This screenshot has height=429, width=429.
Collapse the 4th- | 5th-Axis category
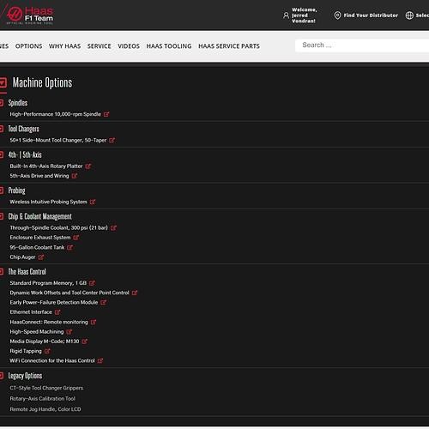[x=2, y=155]
